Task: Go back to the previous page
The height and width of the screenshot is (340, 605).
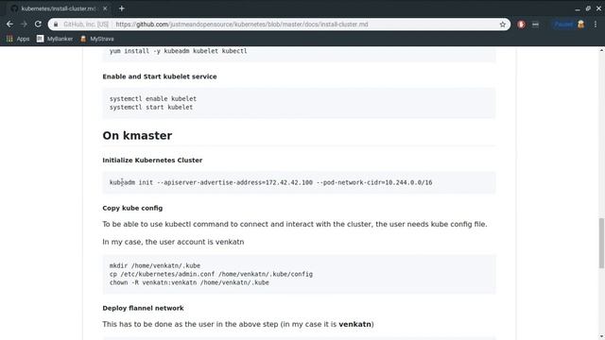Action: (9, 25)
